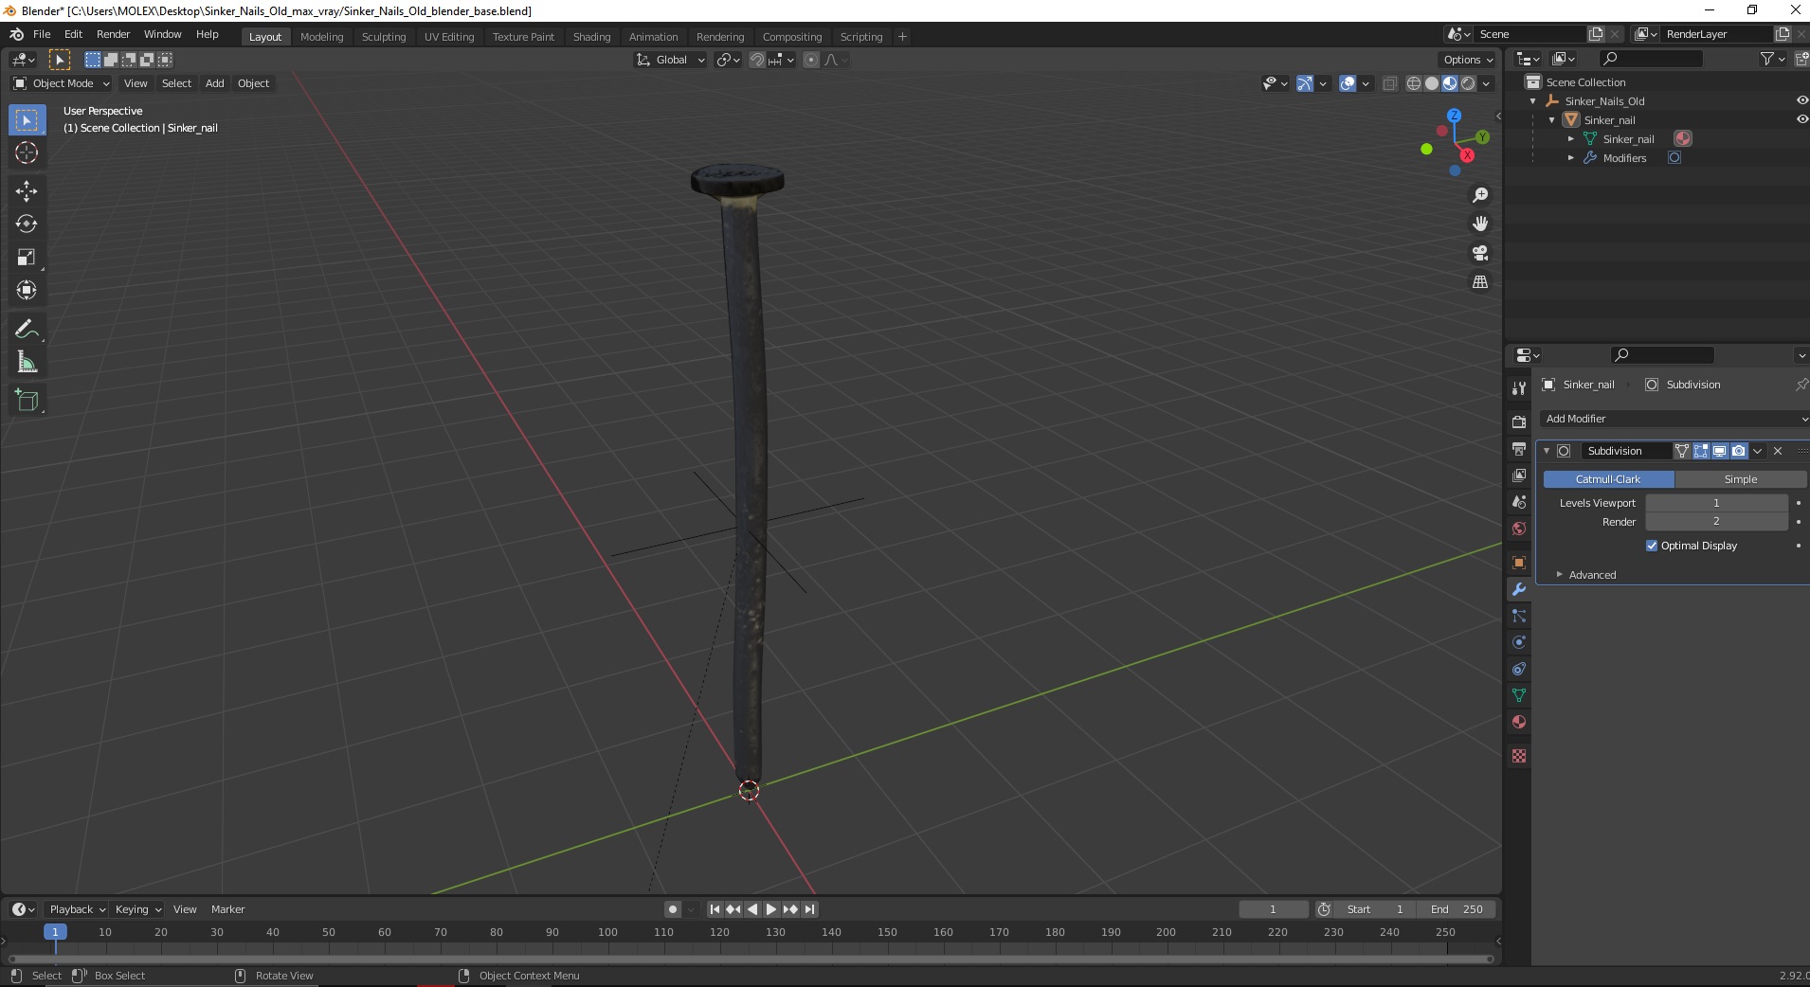This screenshot has height=987, width=1810.
Task: Toggle proportional editing in header
Action: [811, 60]
